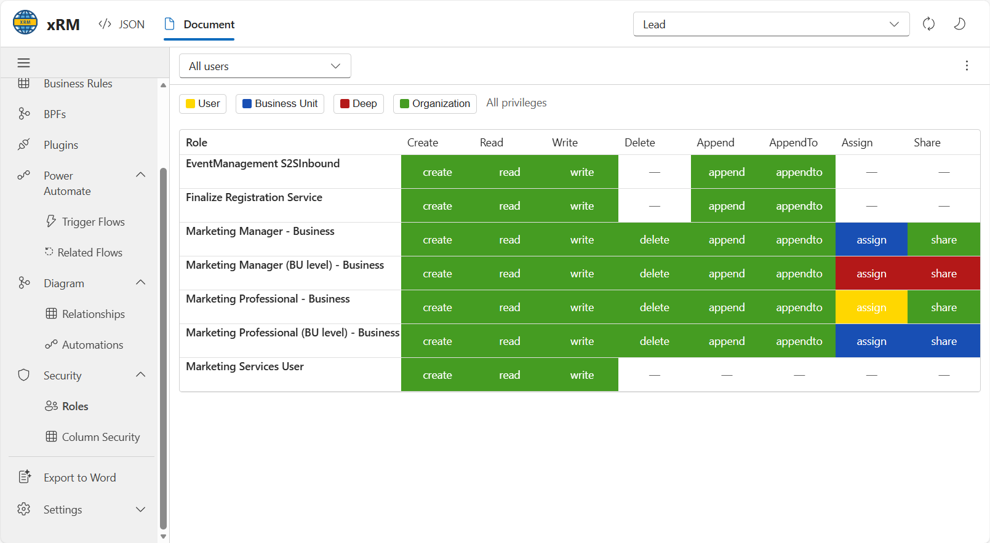Click the Relationships table icon

[51, 314]
